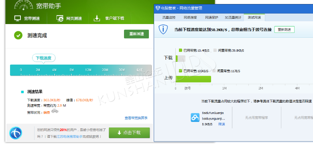Viewport: 313px width, 156px height.
Task: Click the round blue telecom logo
Action: pos(16,133)
